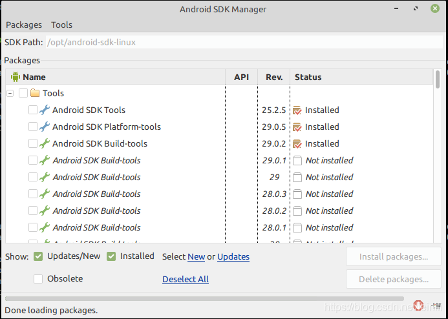Click the Deselect All link
This screenshot has height=319, width=448.
pos(186,280)
